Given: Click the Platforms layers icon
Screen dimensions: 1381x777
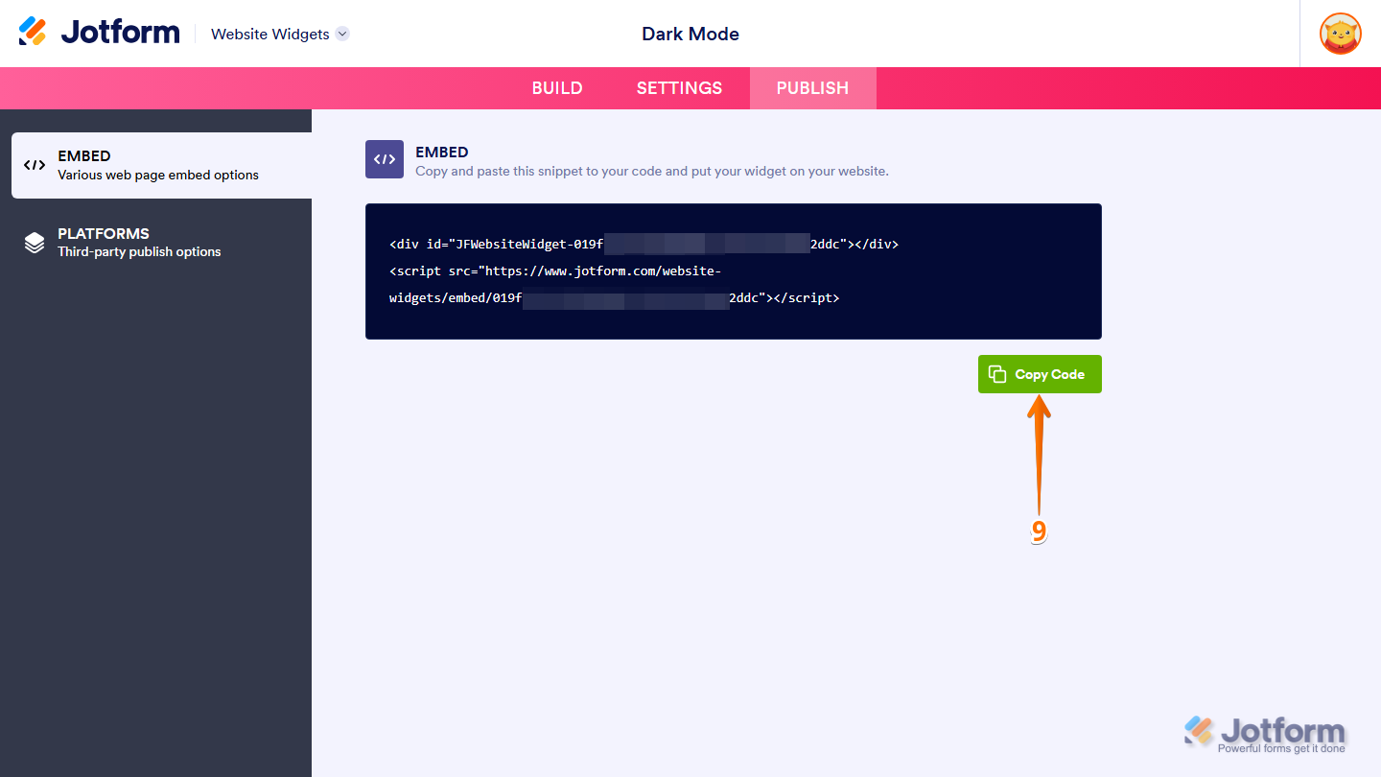Looking at the screenshot, I should coord(35,243).
